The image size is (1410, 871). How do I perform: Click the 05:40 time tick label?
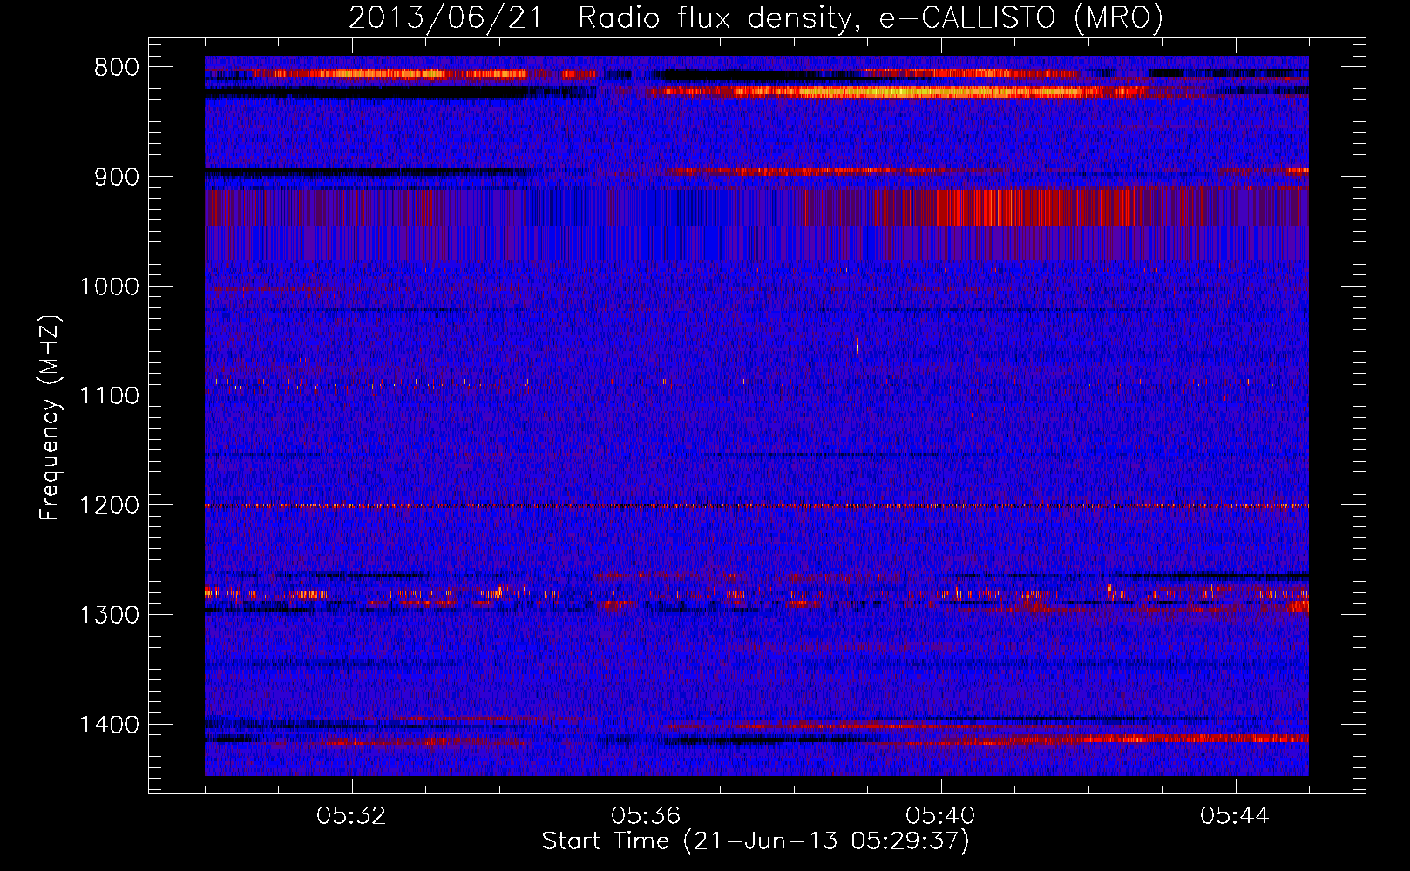point(940,816)
